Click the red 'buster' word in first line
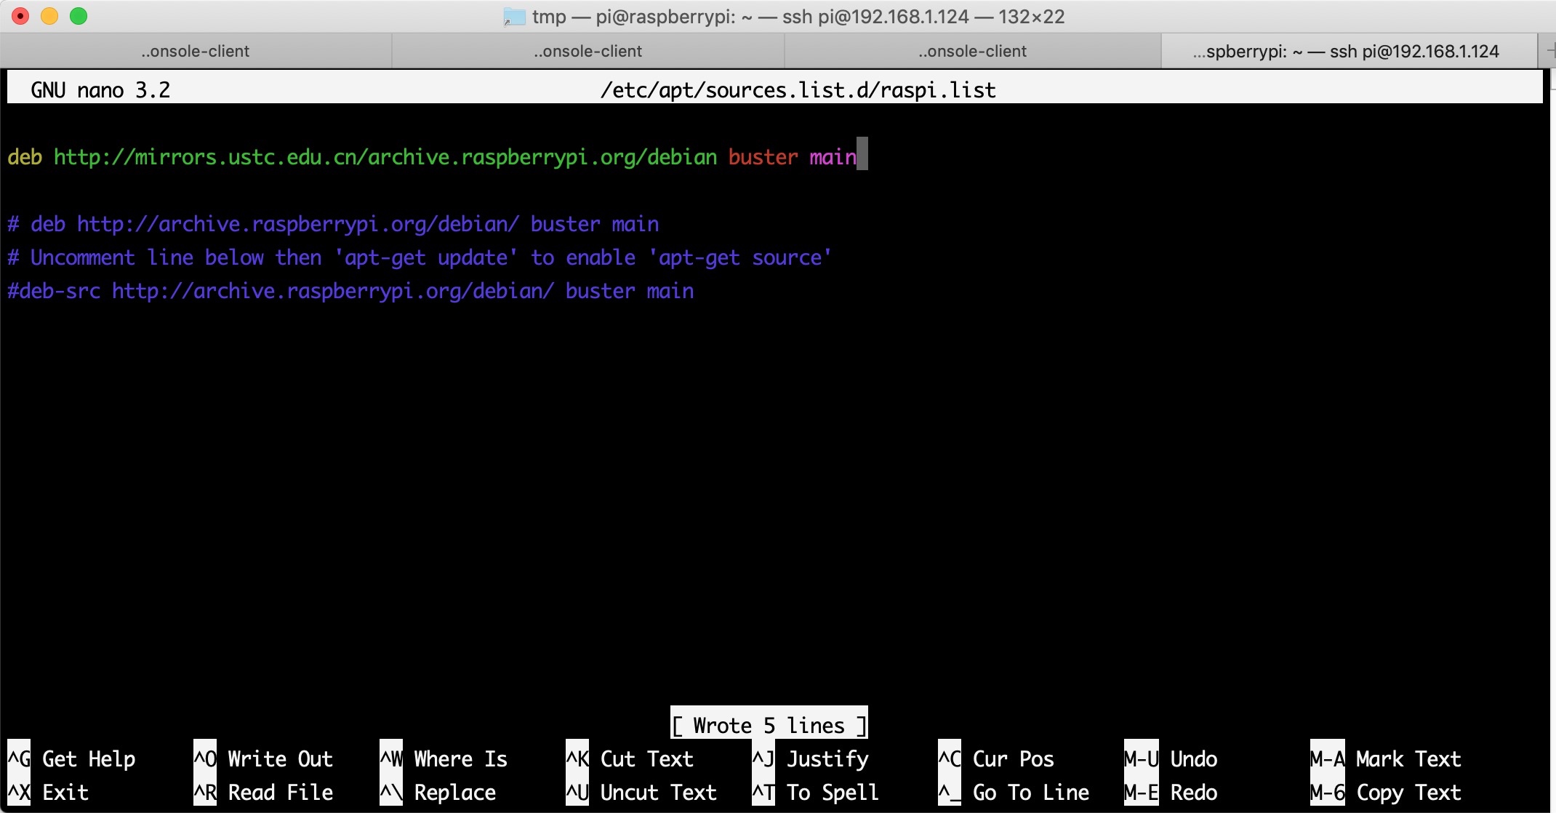The height and width of the screenshot is (813, 1556). (763, 157)
